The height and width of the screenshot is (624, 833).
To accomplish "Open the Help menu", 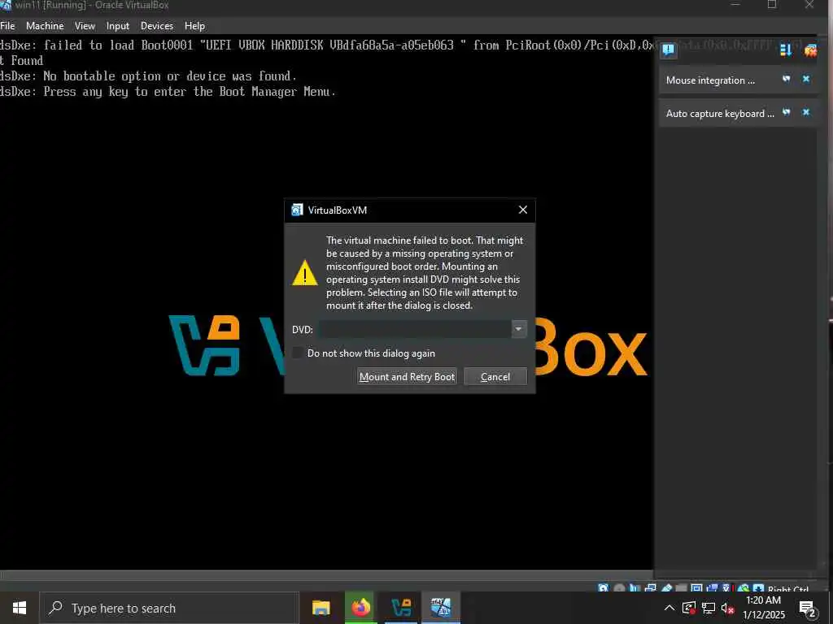I will click(194, 25).
